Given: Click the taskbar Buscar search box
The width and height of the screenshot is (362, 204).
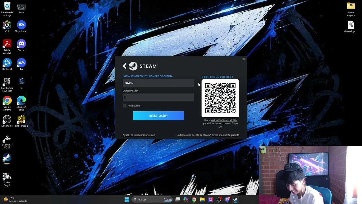Looking at the screenshot, I should tap(152, 199).
